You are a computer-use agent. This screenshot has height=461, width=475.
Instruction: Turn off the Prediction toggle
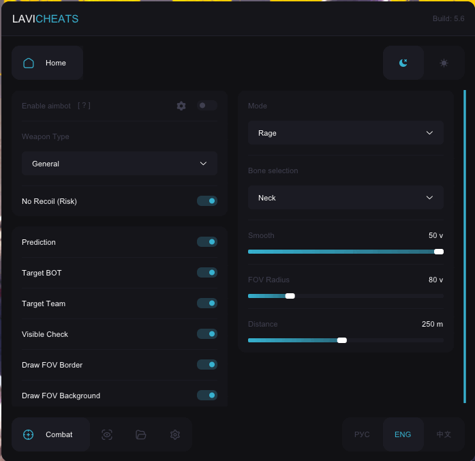point(207,242)
